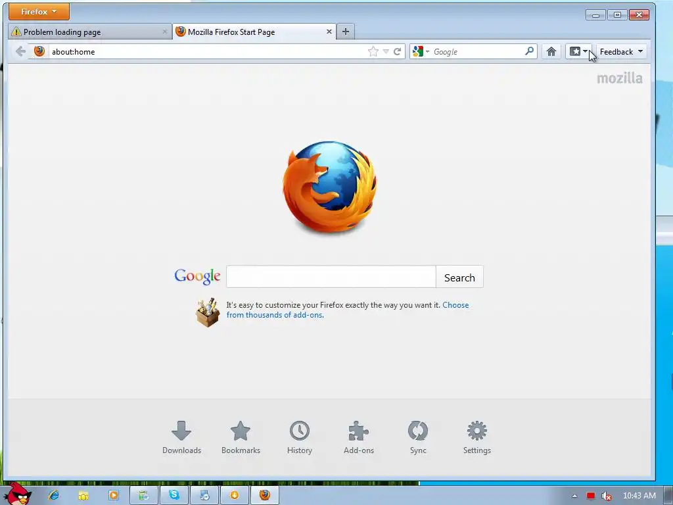Click the Show desktop strip by the taskbar clock
The width and height of the screenshot is (673, 505).
click(668, 496)
